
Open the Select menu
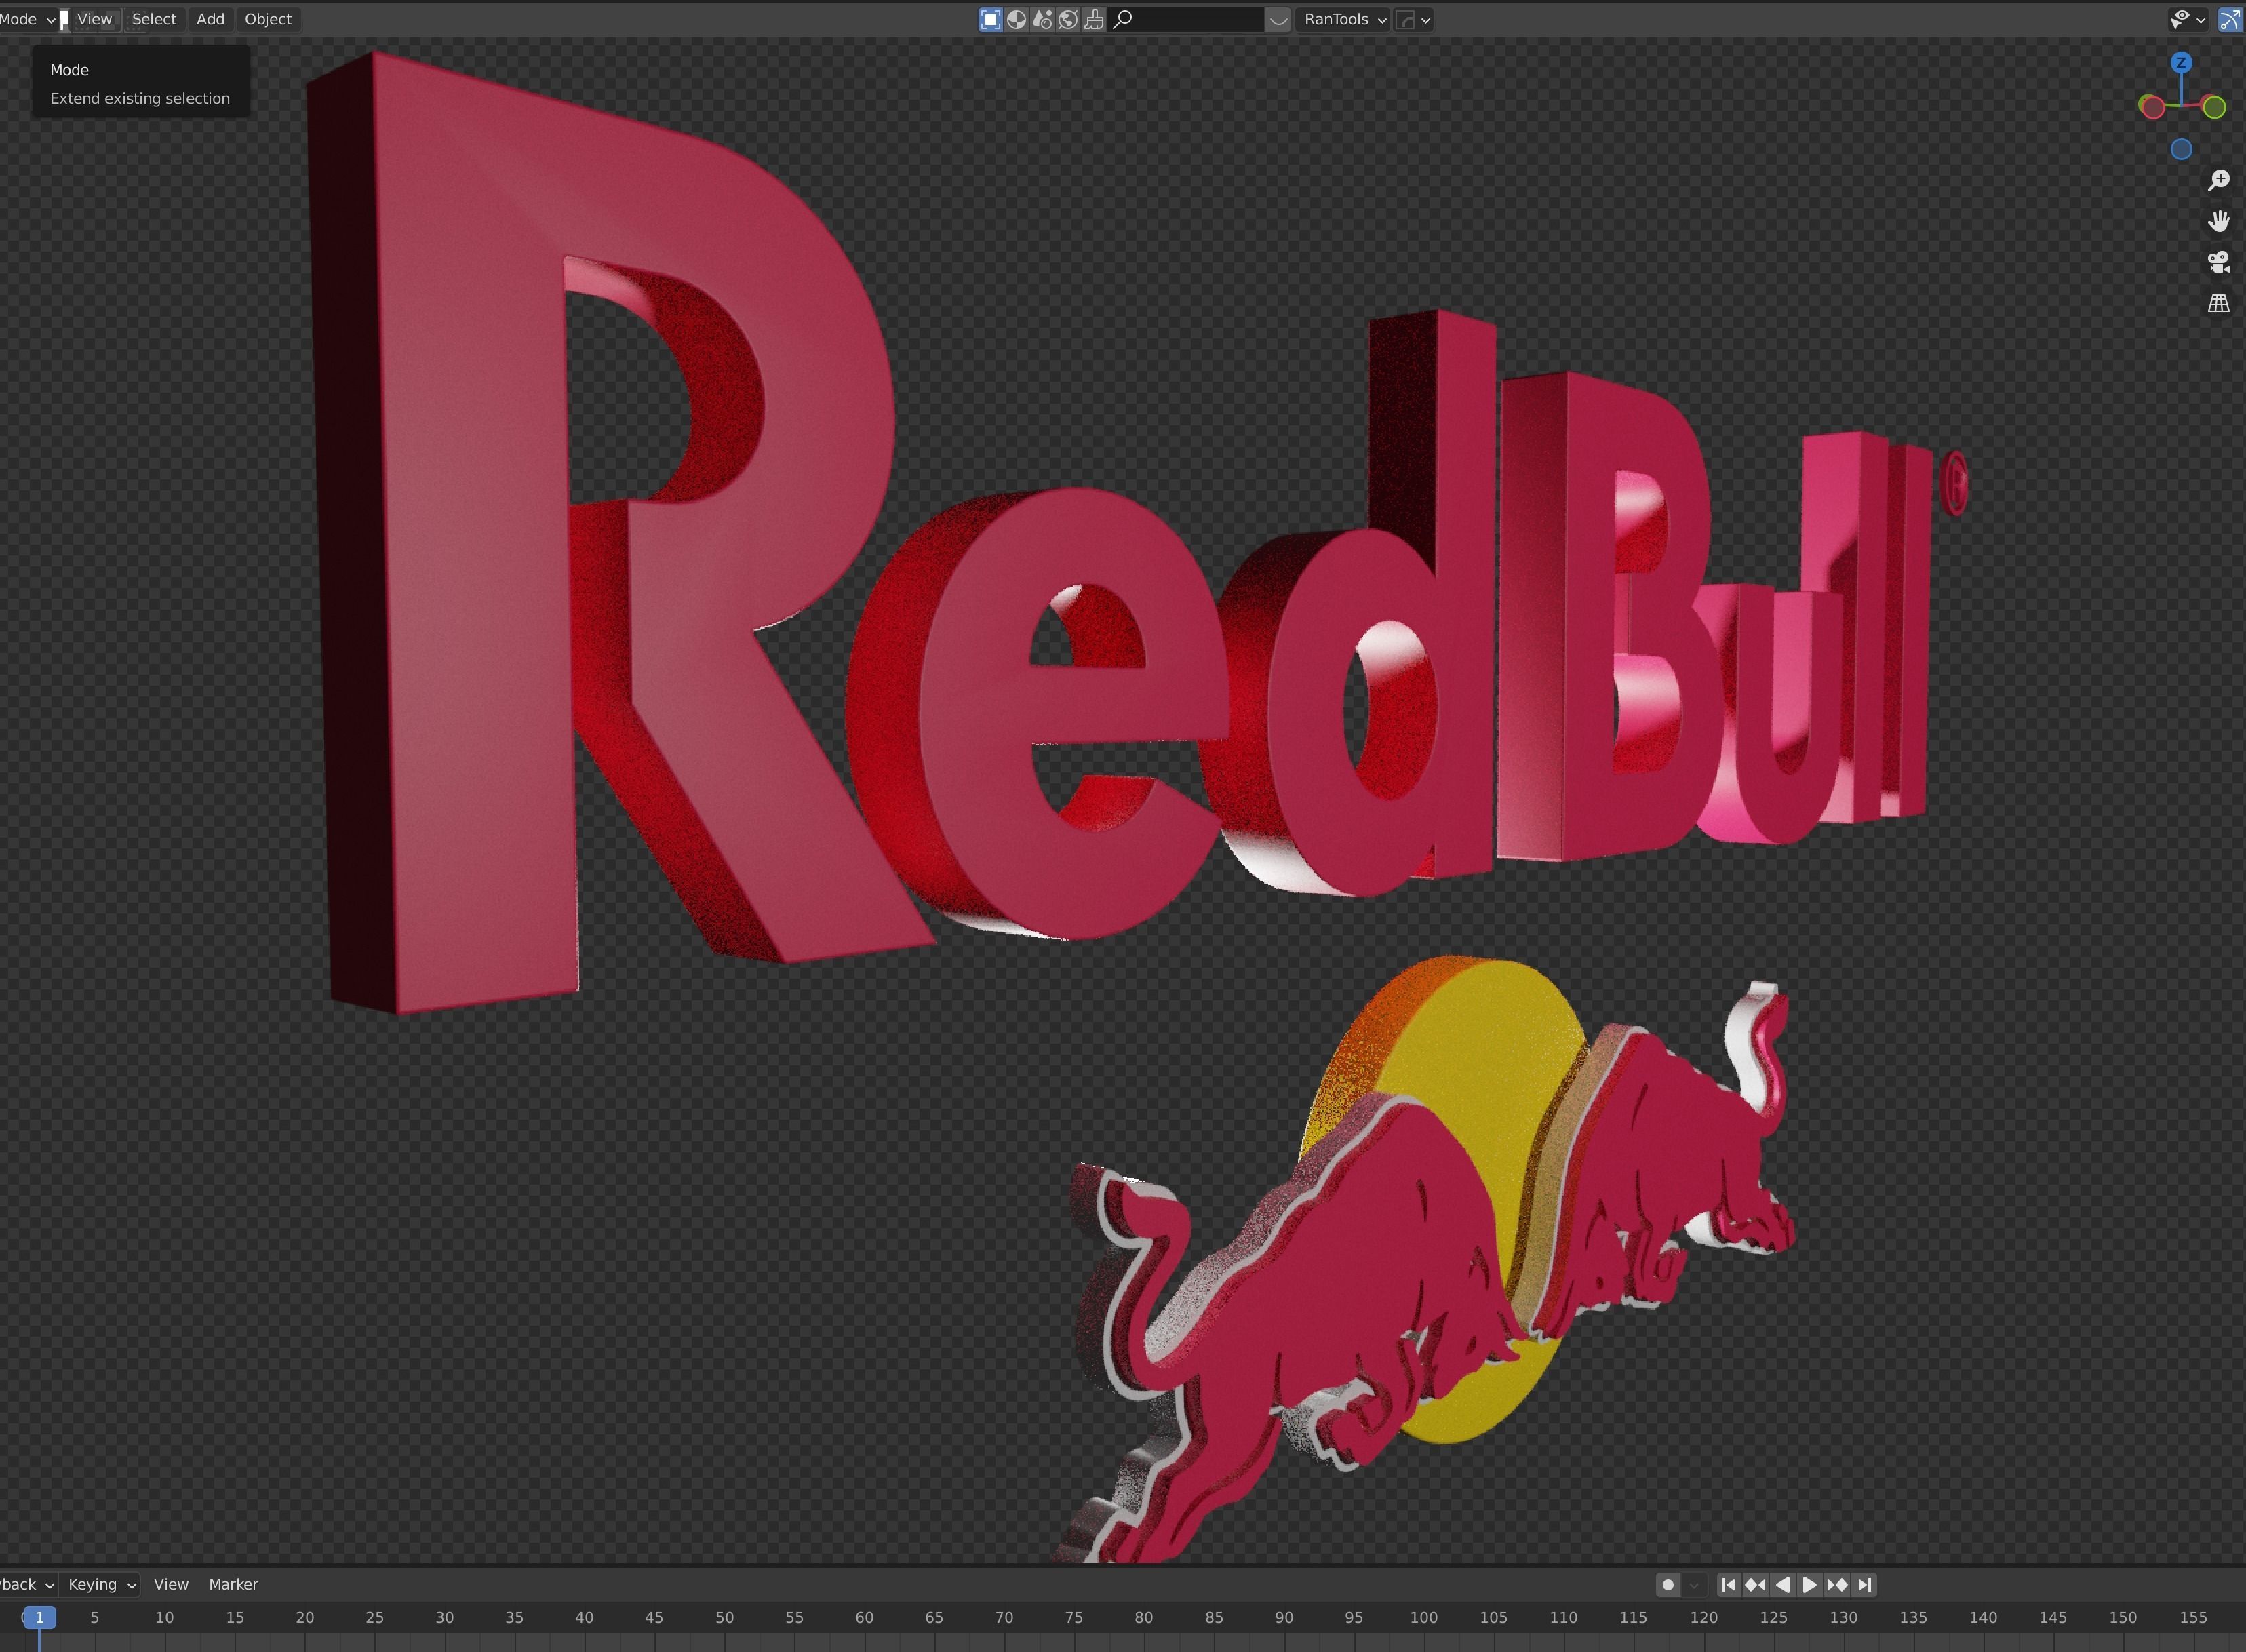point(154,19)
